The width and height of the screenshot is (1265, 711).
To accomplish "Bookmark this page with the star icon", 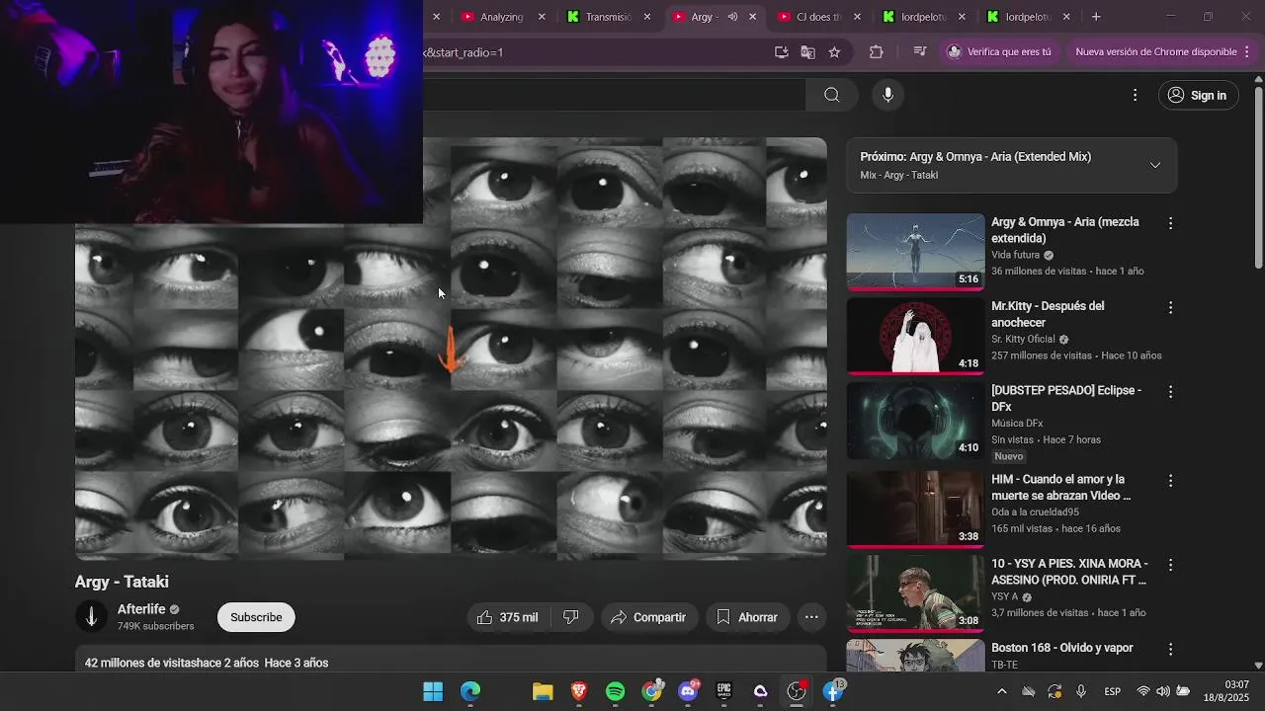I will tap(835, 51).
